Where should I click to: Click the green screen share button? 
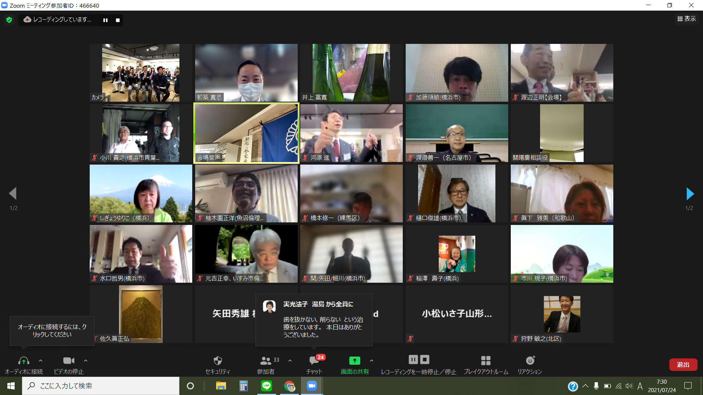[x=354, y=361]
